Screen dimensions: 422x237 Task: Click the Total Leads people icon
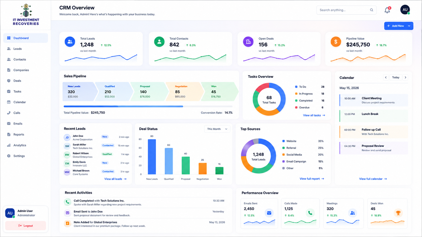70,42
